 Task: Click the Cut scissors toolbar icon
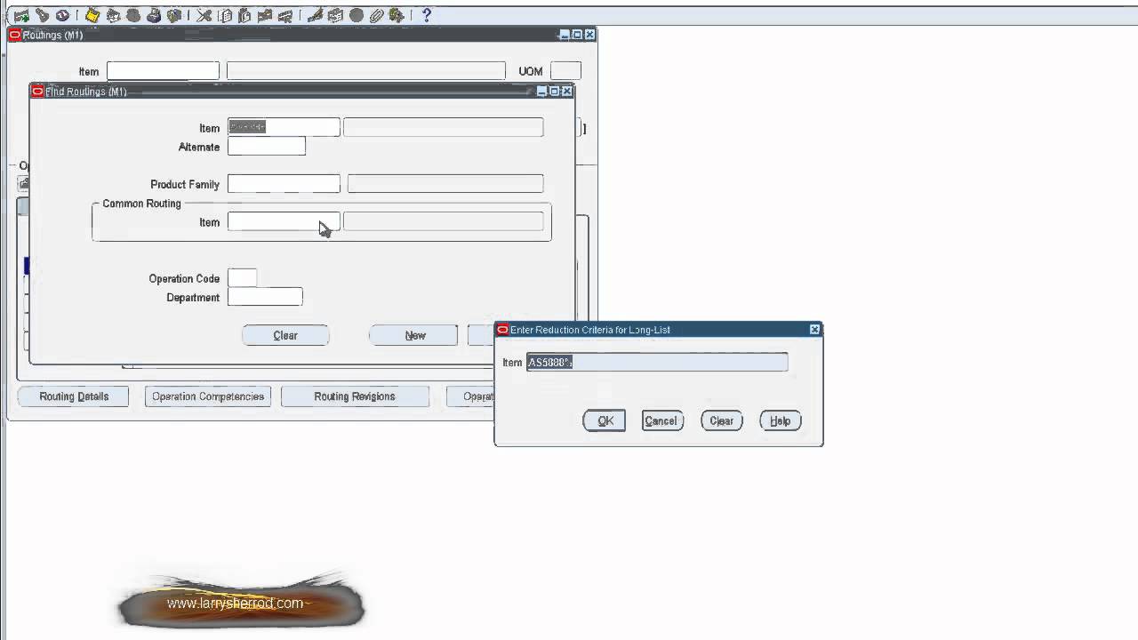(x=204, y=16)
